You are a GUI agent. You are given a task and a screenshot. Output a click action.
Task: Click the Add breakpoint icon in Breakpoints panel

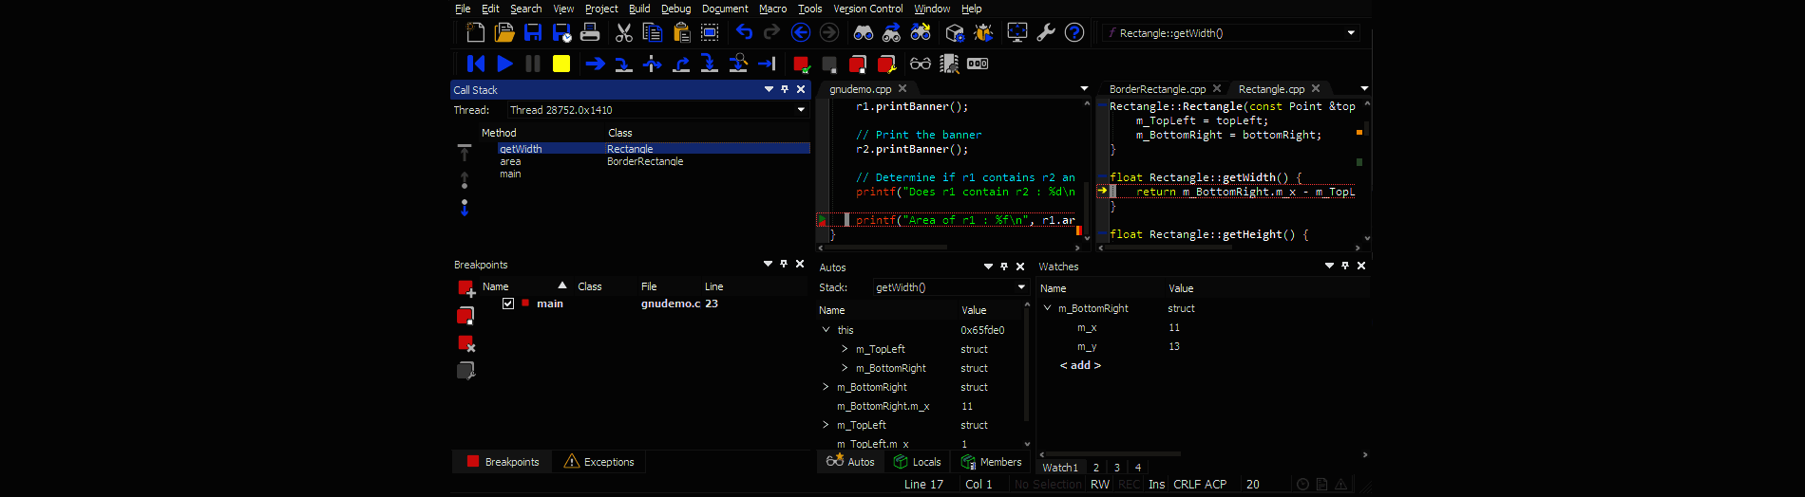pyautogui.click(x=465, y=288)
